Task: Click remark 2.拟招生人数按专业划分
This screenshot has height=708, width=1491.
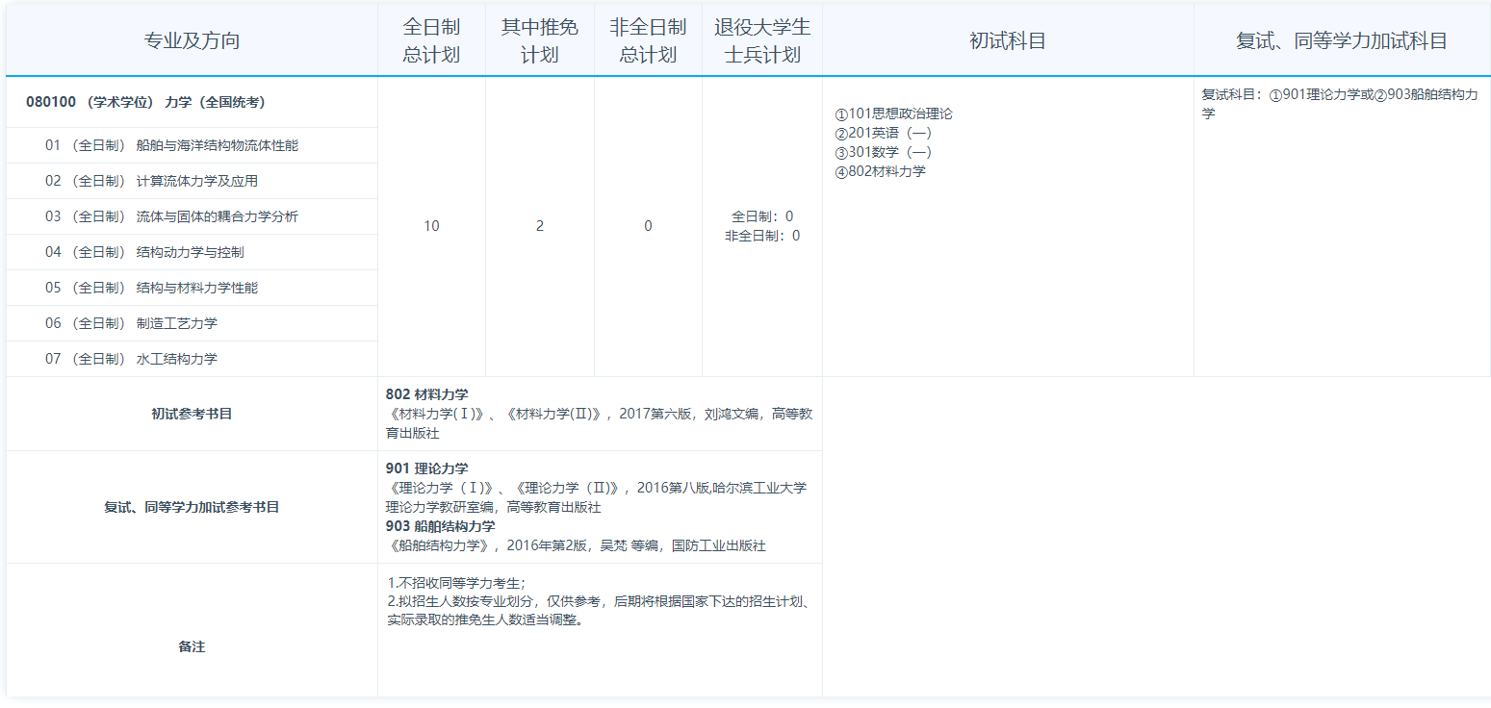Action: [598, 611]
